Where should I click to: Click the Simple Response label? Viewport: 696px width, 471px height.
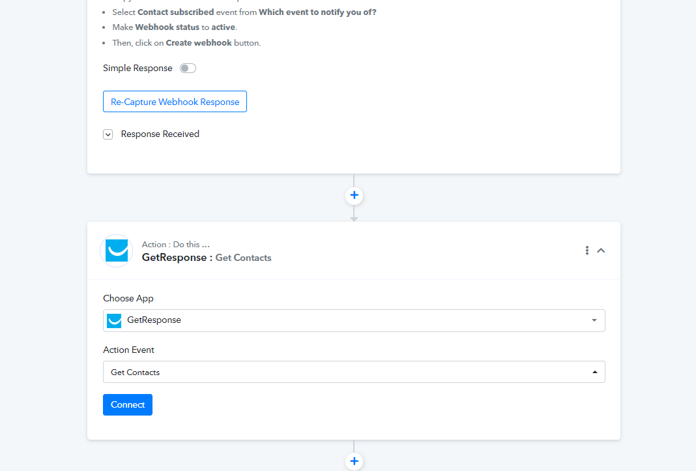[138, 68]
